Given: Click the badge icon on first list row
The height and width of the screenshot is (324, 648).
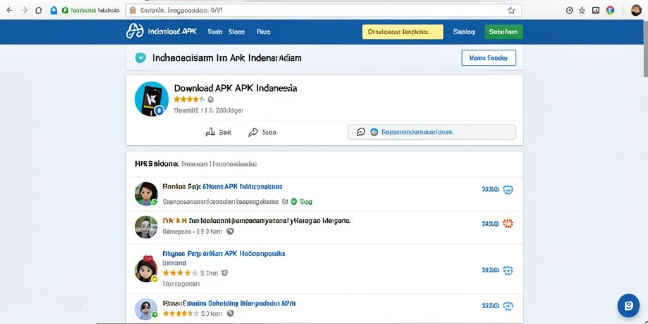Looking at the screenshot, I should pyautogui.click(x=508, y=190).
